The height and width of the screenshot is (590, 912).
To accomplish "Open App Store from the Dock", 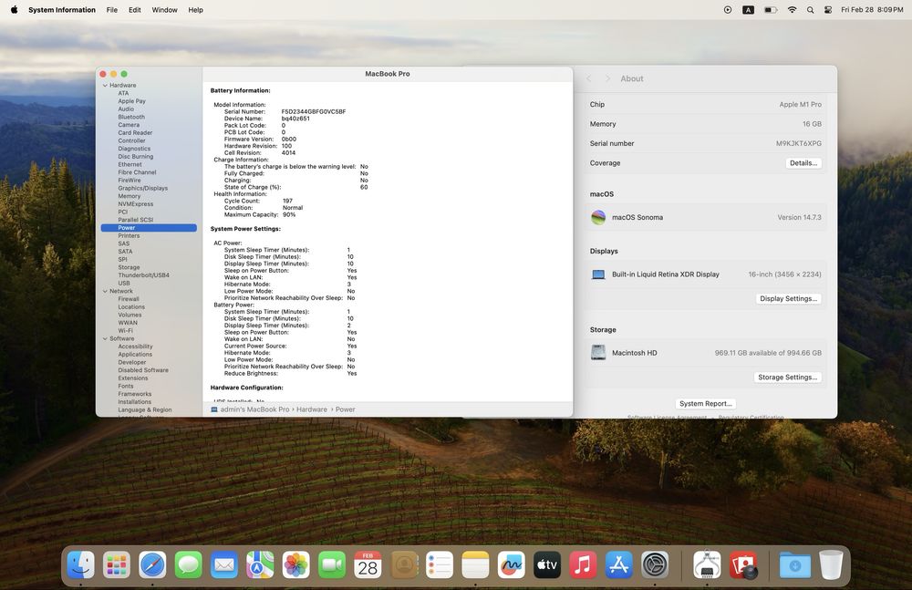I will [x=619, y=565].
